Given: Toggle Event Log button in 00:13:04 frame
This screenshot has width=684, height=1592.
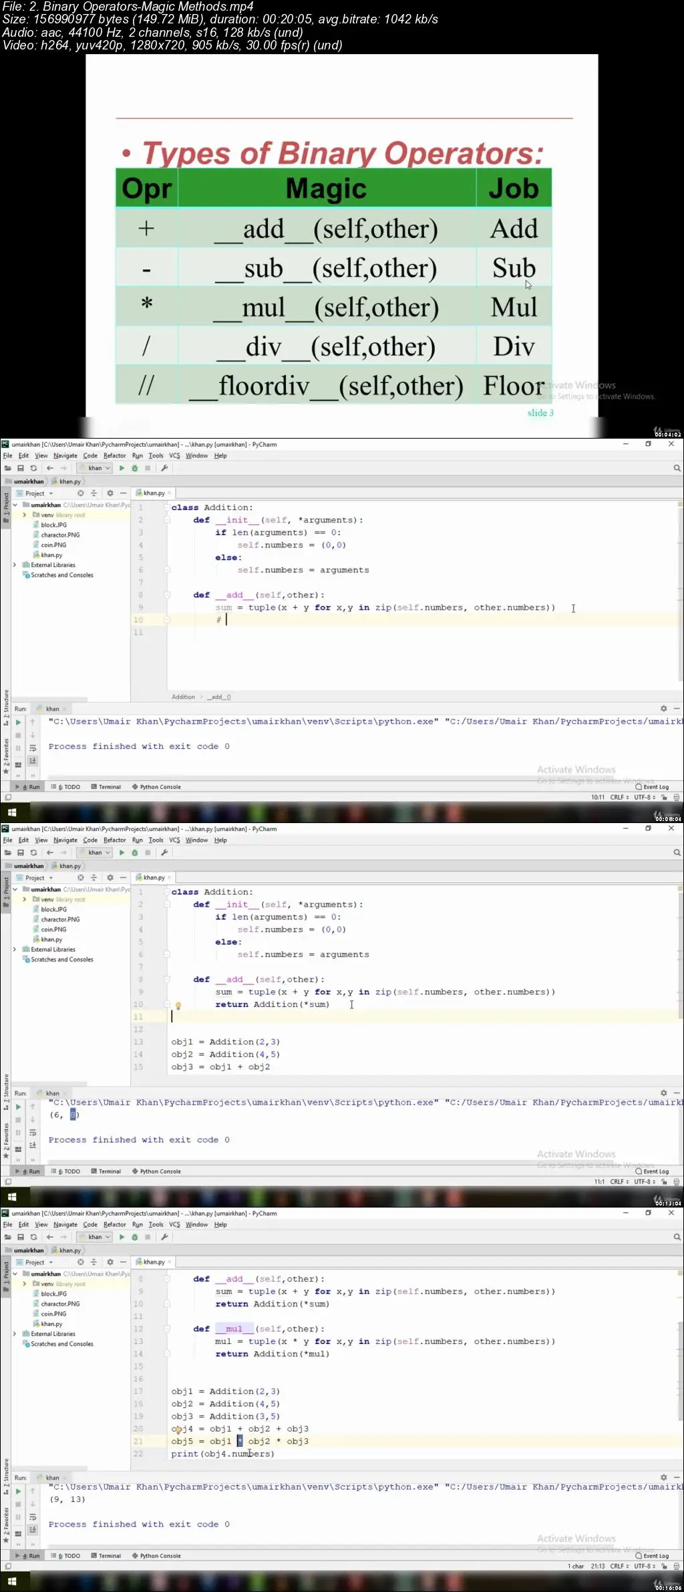Looking at the screenshot, I should [x=652, y=1171].
